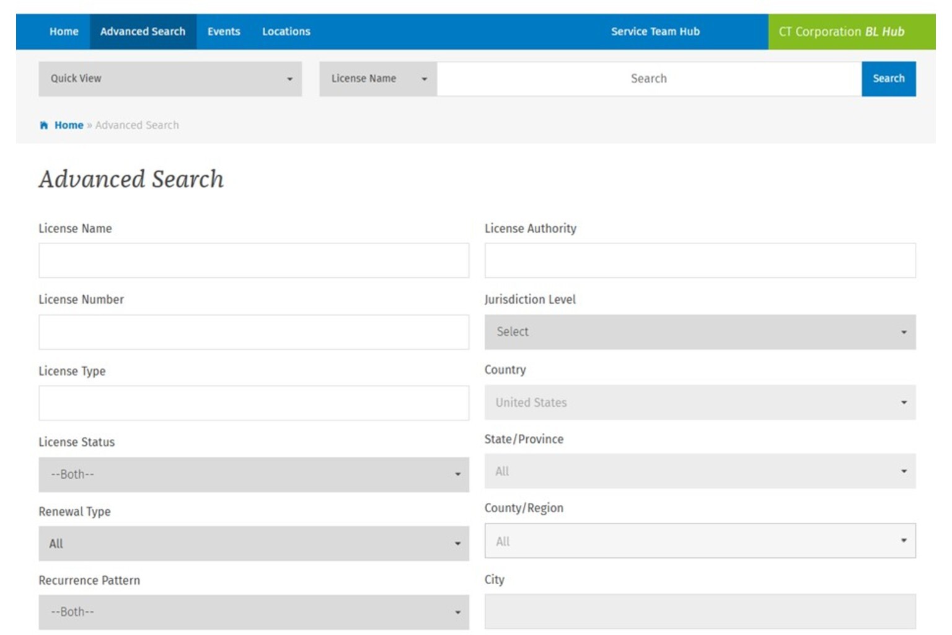Image resolution: width=952 pixels, height=635 pixels.
Task: Click the License Type input field
Action: click(x=253, y=403)
